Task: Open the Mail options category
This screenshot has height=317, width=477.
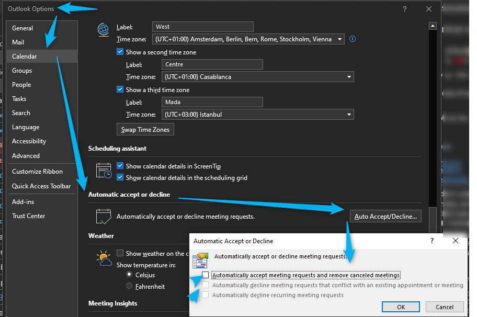Action: (x=42, y=42)
